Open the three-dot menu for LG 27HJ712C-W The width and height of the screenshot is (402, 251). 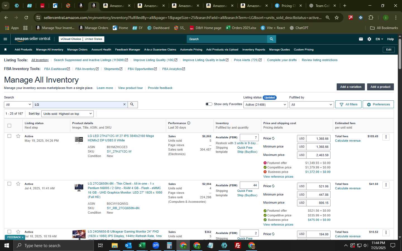386,137
